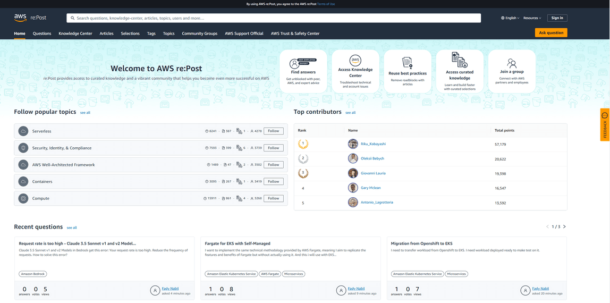
Task: Click the globe language icon
Action: [x=503, y=18]
